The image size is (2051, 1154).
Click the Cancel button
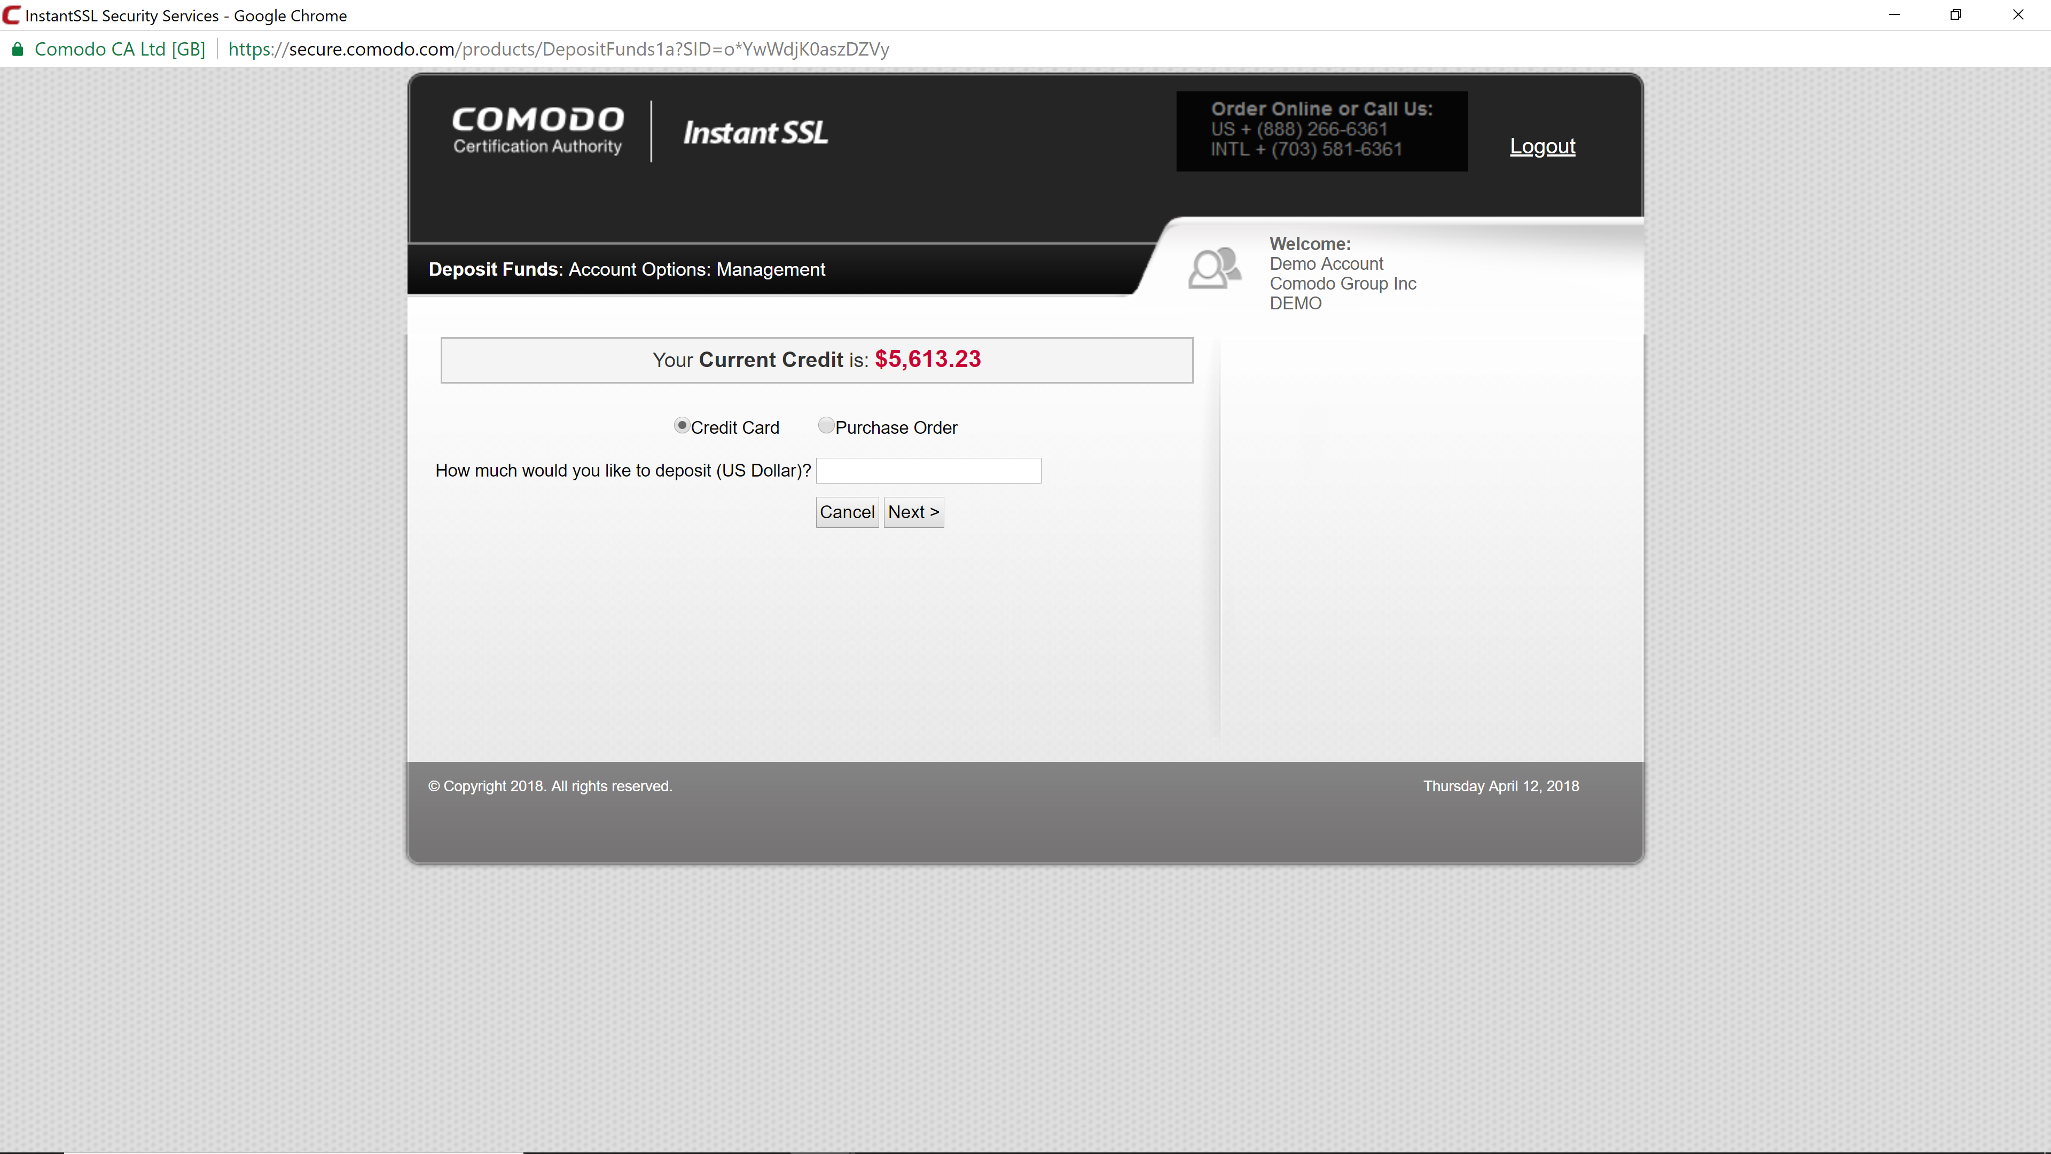tap(847, 512)
